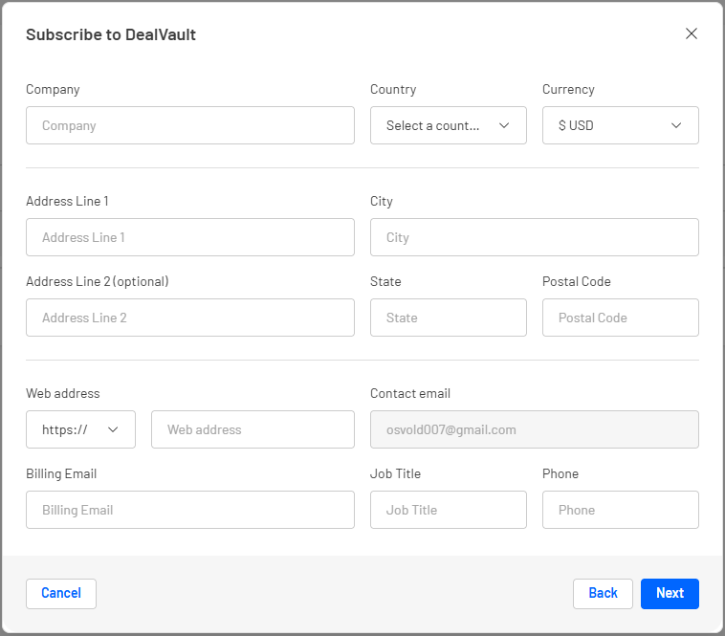Select the Phone input field
The image size is (725, 636).
621,510
